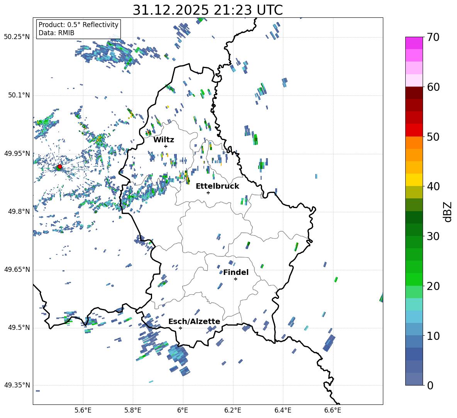
Task: Click the 6.2°E longitude tick label
Action: (x=233, y=410)
